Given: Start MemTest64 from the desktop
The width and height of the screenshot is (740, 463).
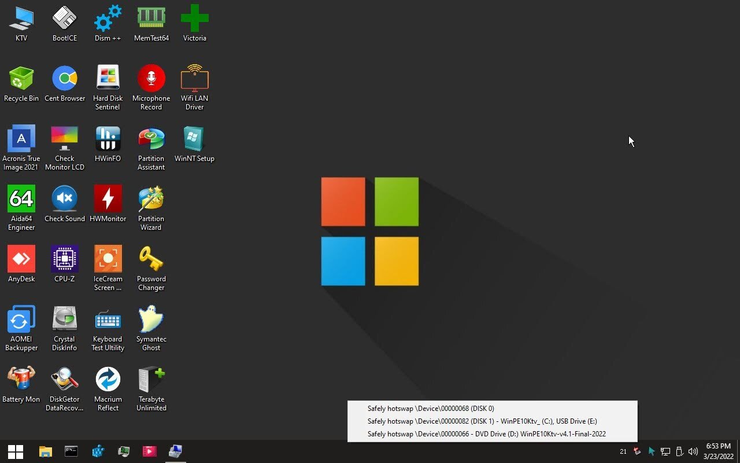Looking at the screenshot, I should point(151,23).
